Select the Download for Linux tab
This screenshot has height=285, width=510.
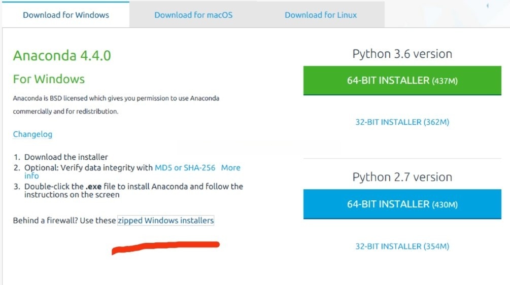click(x=321, y=15)
